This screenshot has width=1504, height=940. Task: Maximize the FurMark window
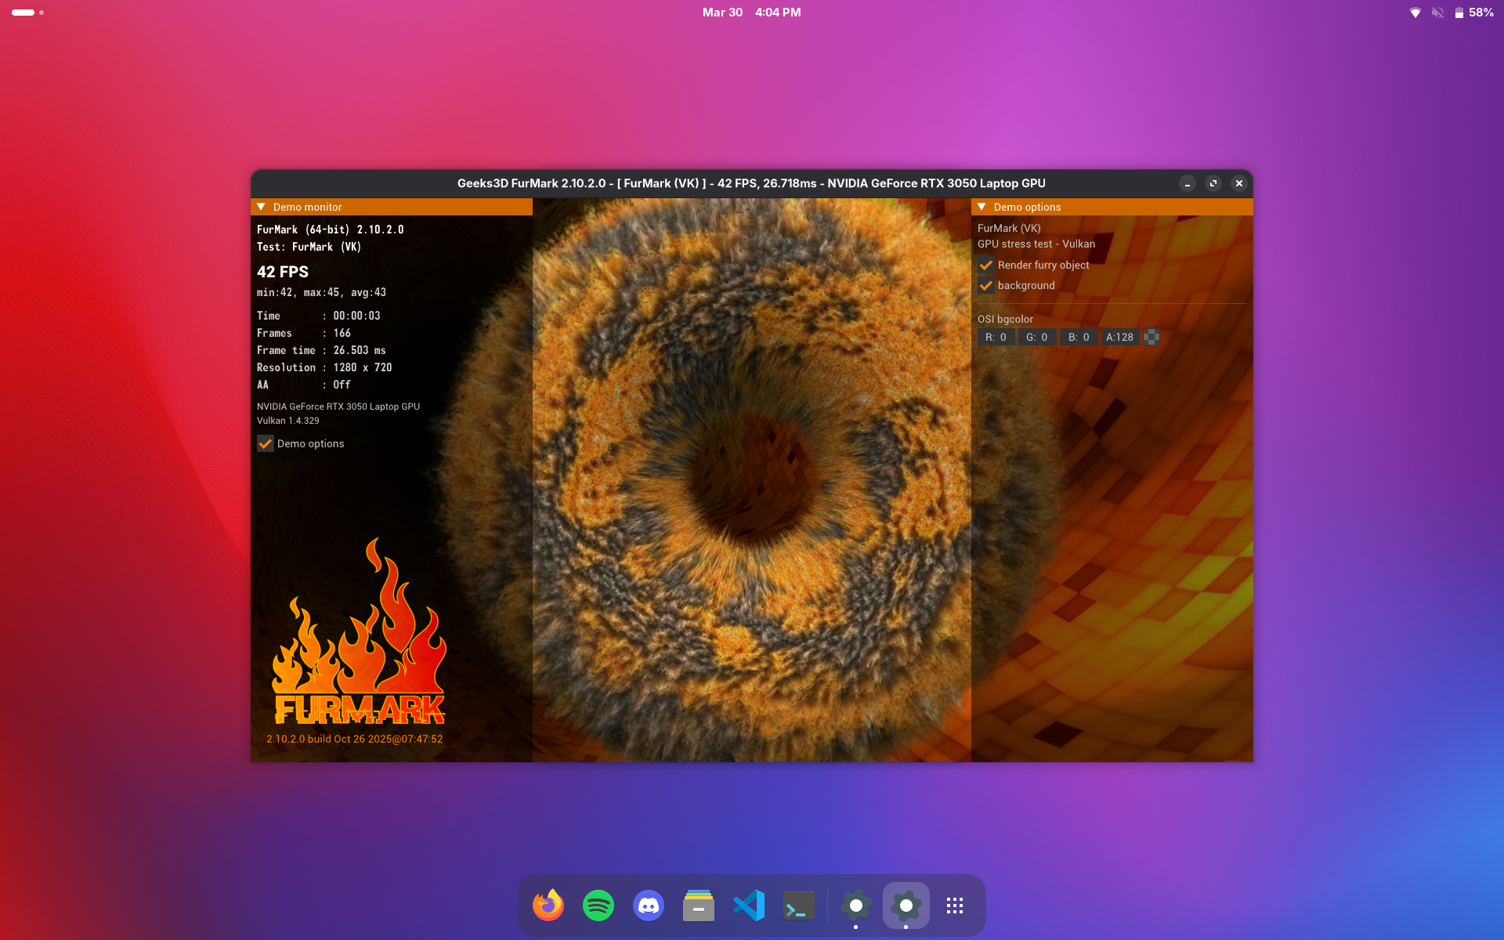[1213, 183]
